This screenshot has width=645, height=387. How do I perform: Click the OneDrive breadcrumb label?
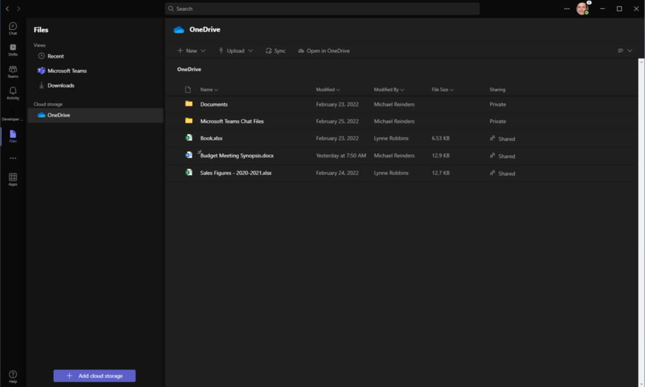[x=189, y=69]
